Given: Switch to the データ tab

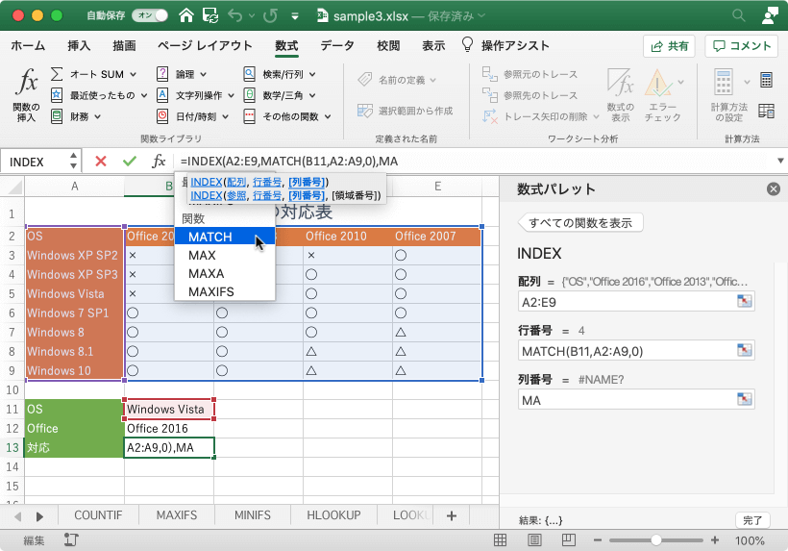Looking at the screenshot, I should point(337,46).
